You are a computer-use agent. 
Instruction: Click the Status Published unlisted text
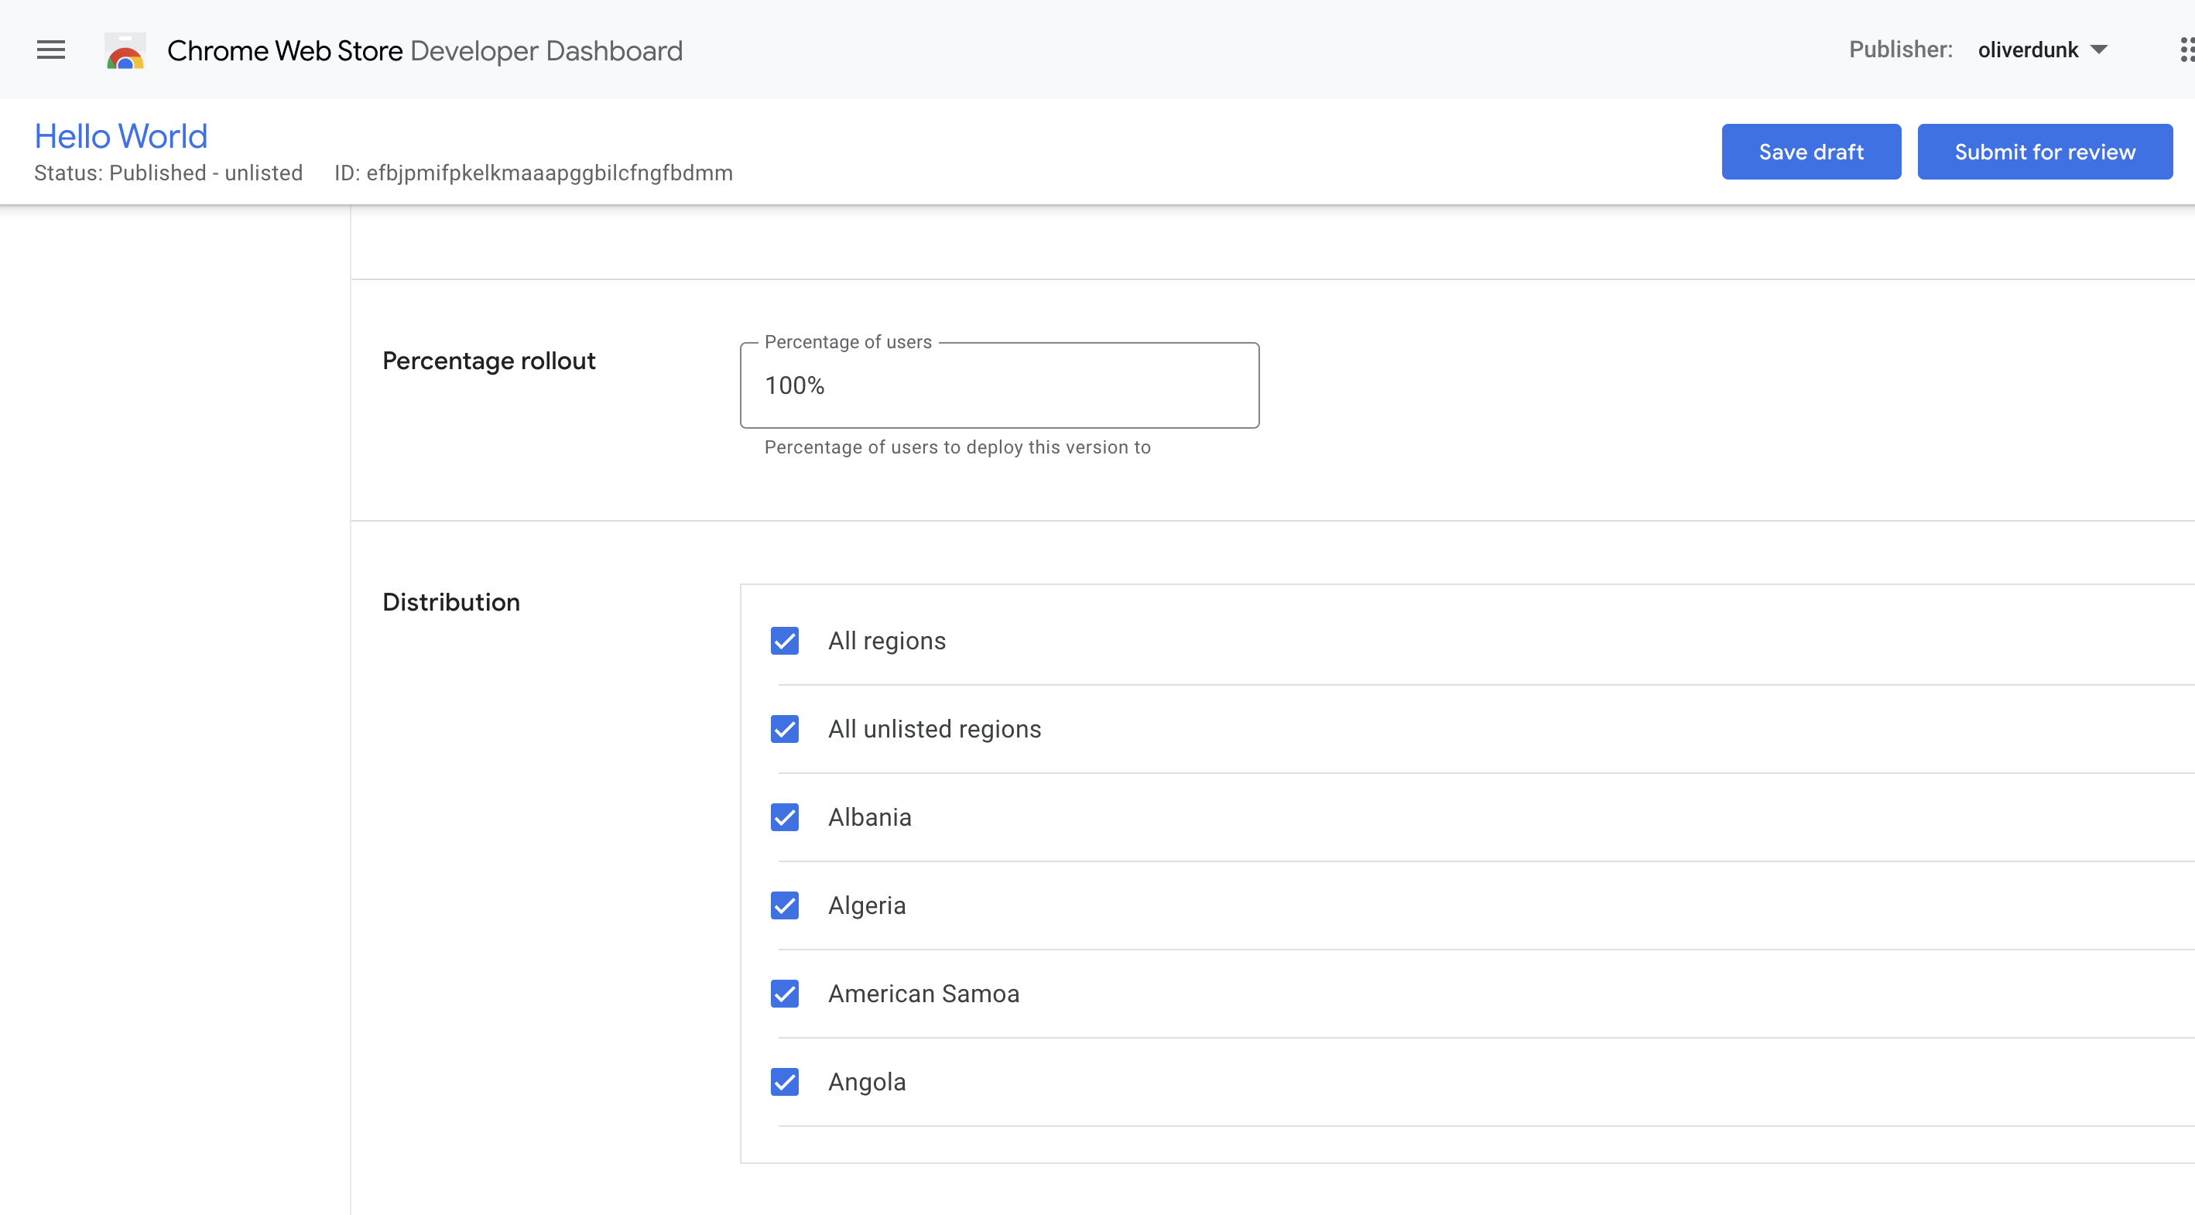[x=168, y=172]
